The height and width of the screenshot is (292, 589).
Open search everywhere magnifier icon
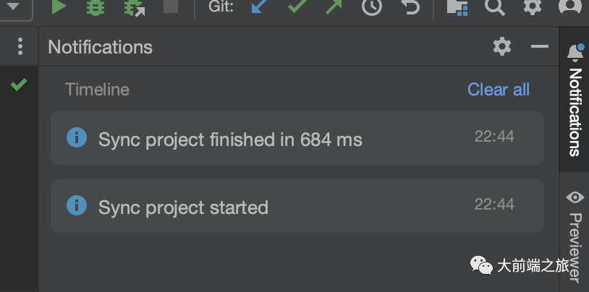[x=495, y=7]
